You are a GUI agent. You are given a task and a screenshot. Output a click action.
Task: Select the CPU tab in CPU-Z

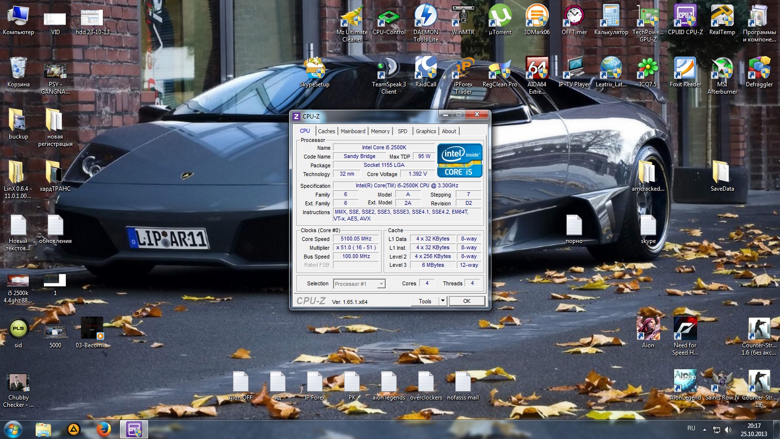305,131
